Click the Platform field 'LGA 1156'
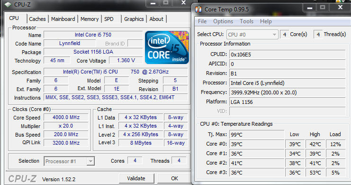The height and width of the screenshot is (185, 351). coord(288,102)
